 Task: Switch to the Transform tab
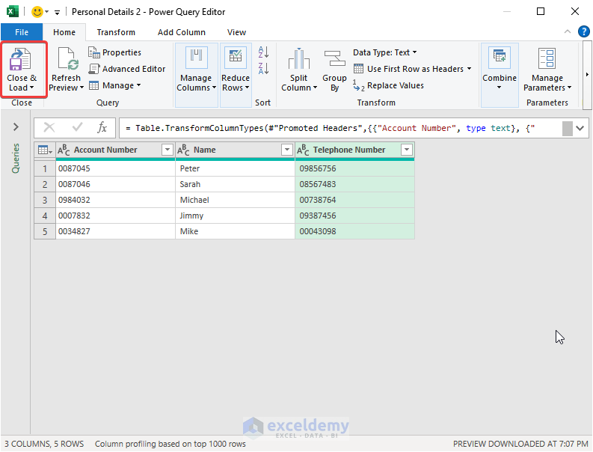click(x=116, y=32)
